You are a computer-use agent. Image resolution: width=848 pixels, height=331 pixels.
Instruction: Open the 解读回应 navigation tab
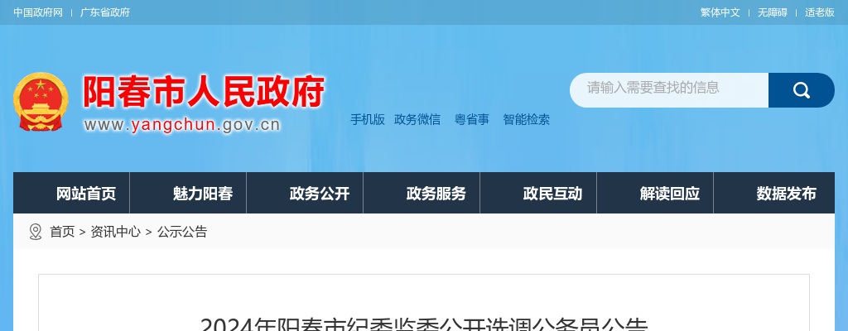[656, 193]
